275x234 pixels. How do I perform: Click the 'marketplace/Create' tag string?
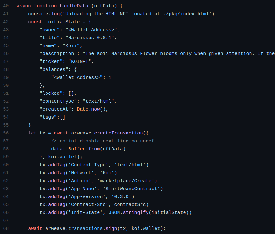[x=126, y=181]
